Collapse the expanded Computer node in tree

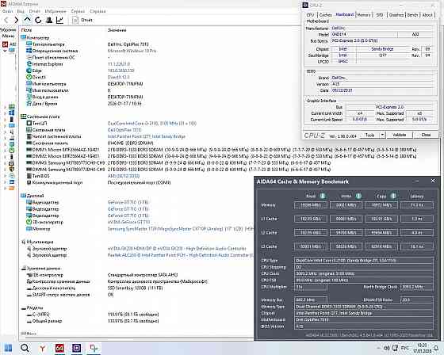(5, 51)
